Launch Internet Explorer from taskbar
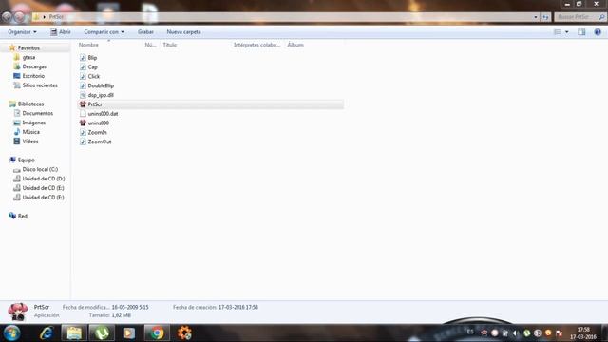608x342 pixels. pos(47,333)
